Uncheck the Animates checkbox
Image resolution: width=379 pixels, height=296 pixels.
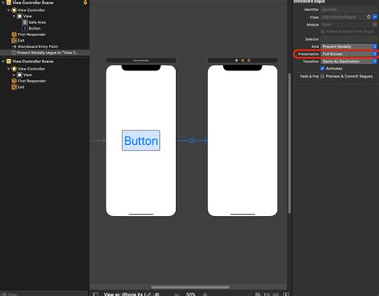(322, 69)
